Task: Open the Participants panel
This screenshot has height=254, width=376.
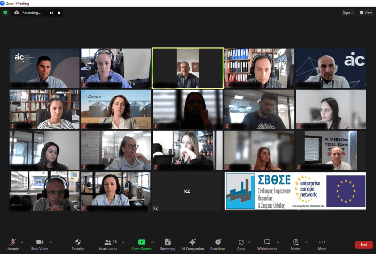Action: [x=108, y=243]
